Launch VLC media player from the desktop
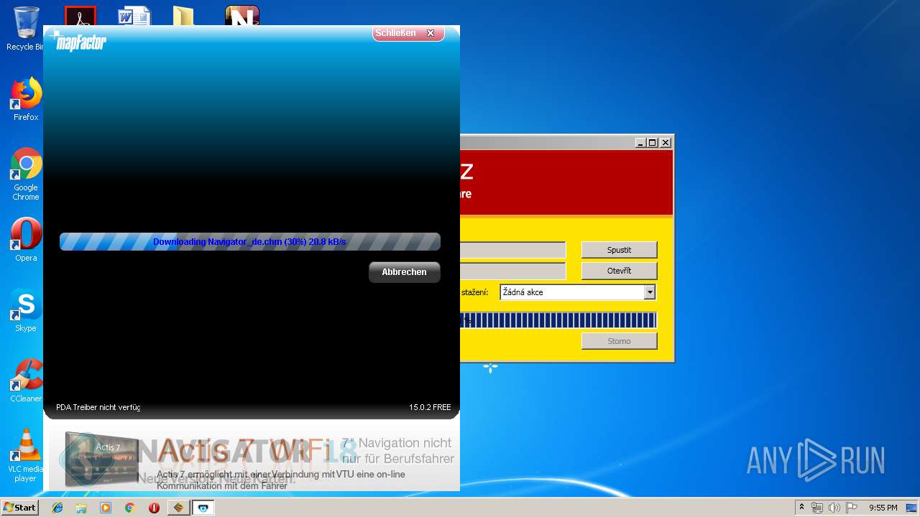The height and width of the screenshot is (517, 920). point(26,455)
